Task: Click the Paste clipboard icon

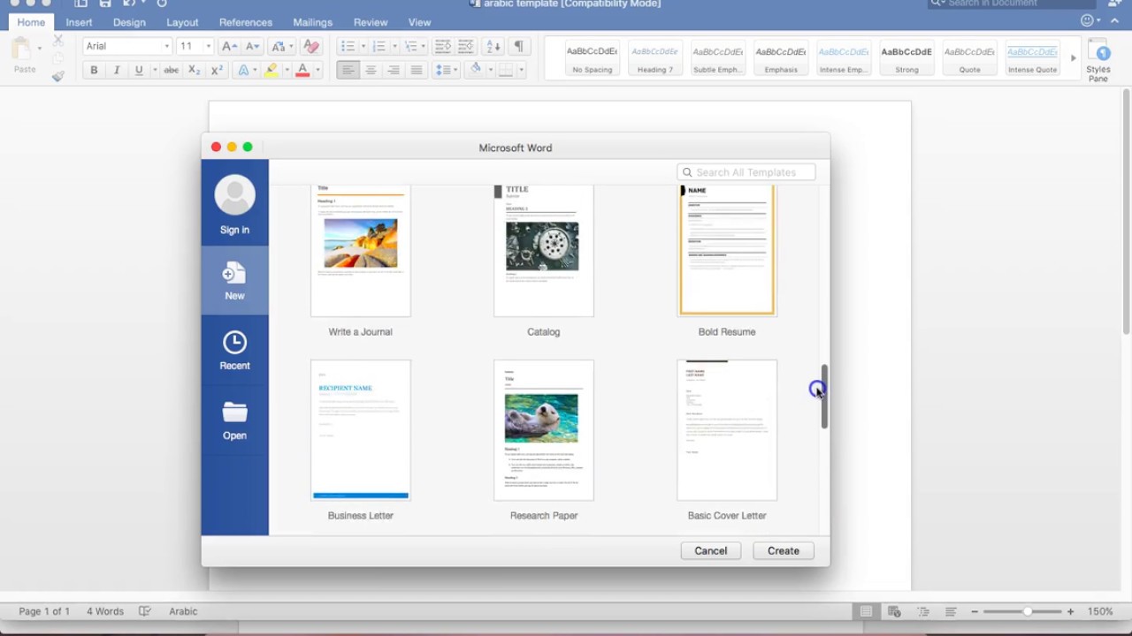Action: (x=21, y=49)
